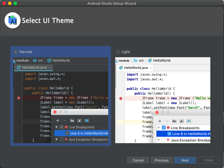
Task: Click HelloWorld class icon in Darcula breadcrumb
Action: [49, 61]
